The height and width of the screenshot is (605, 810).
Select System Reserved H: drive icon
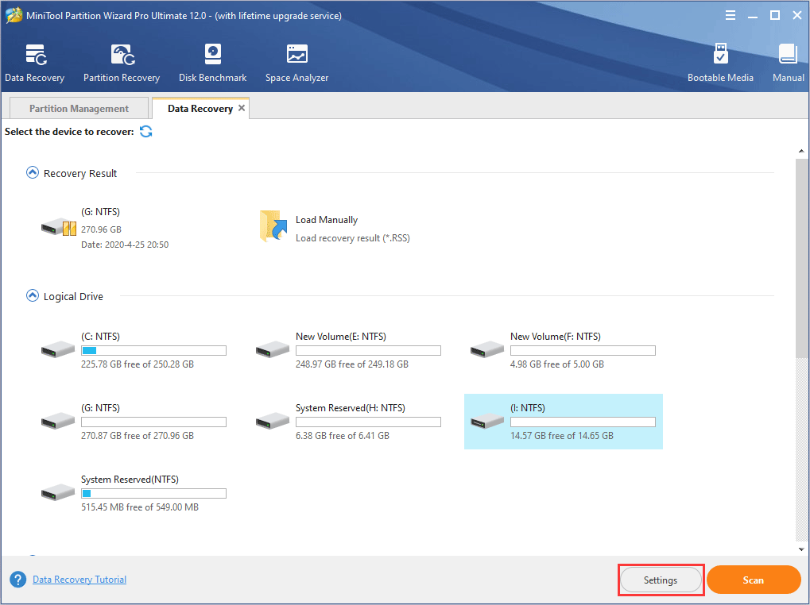point(272,421)
